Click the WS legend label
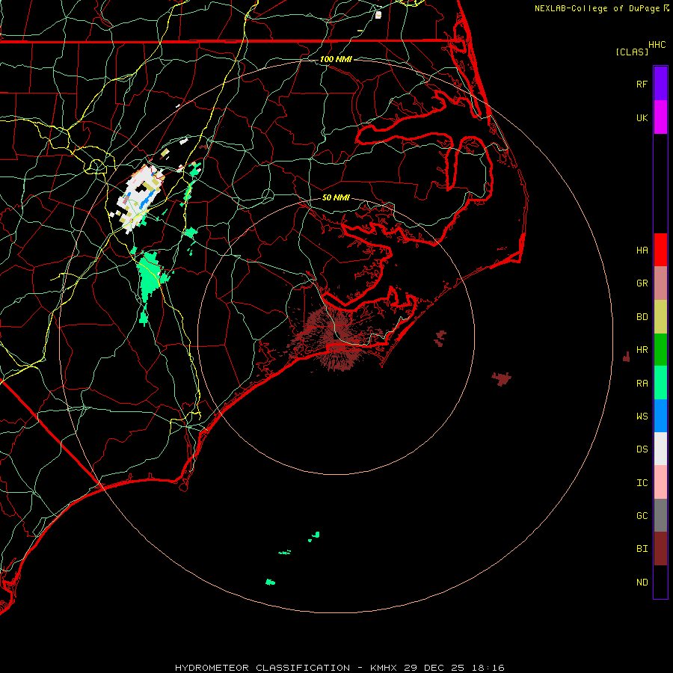The height and width of the screenshot is (673, 673). [642, 416]
